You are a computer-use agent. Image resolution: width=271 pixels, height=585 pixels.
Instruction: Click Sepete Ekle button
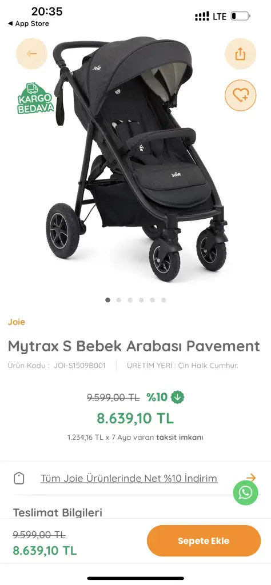point(204,541)
